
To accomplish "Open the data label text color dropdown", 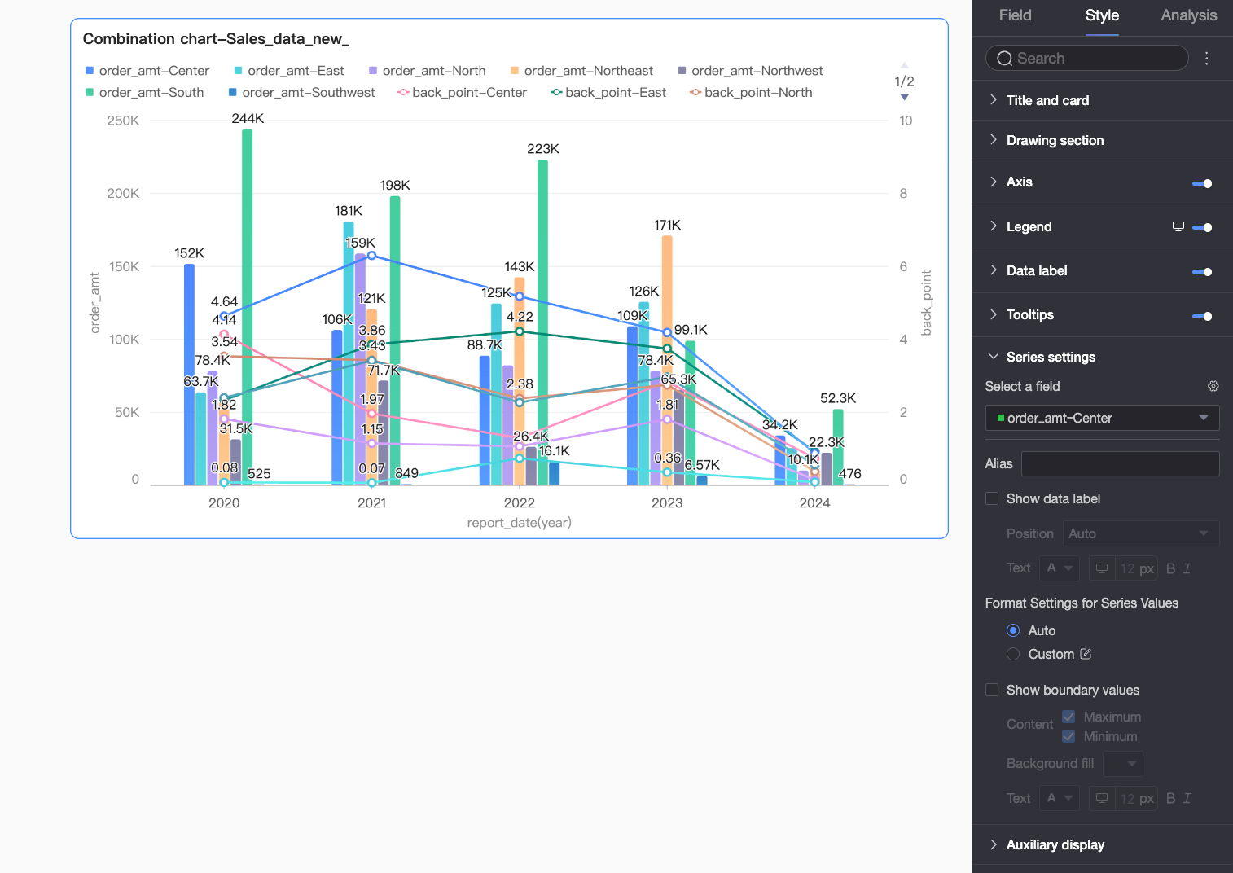I will pyautogui.click(x=1060, y=568).
